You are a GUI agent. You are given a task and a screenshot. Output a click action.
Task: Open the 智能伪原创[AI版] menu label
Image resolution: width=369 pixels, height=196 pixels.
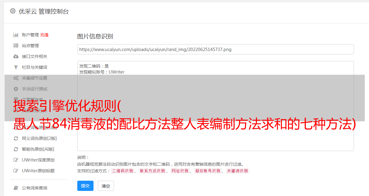pyautogui.click(x=38, y=149)
